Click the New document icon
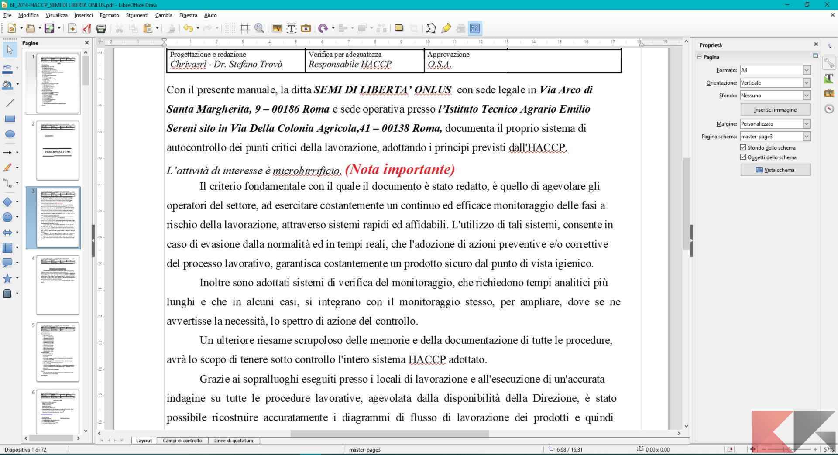838x455 pixels. click(12, 28)
